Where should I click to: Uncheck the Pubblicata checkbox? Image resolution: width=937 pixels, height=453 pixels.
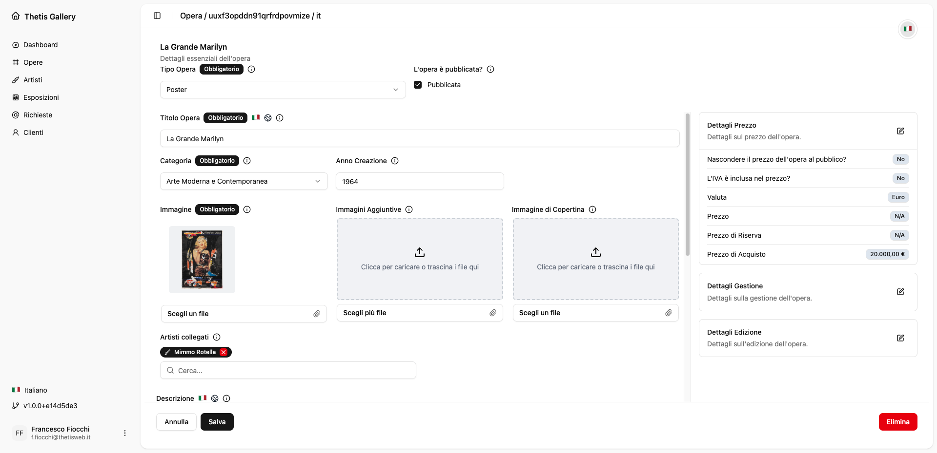pos(418,85)
